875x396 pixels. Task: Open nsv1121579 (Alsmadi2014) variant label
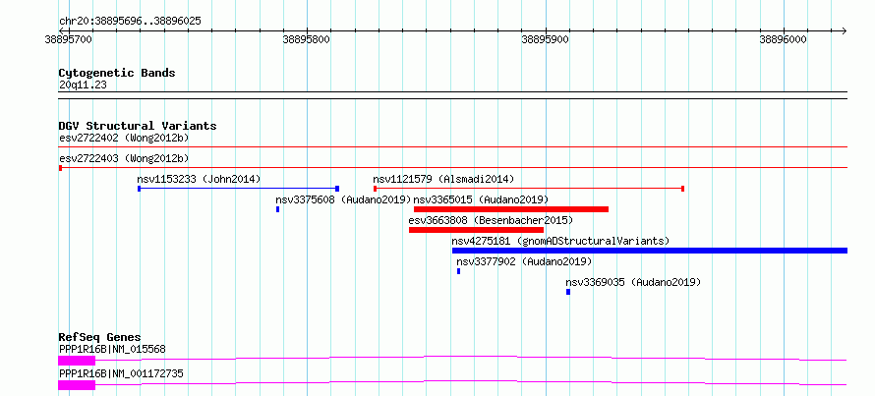click(443, 179)
